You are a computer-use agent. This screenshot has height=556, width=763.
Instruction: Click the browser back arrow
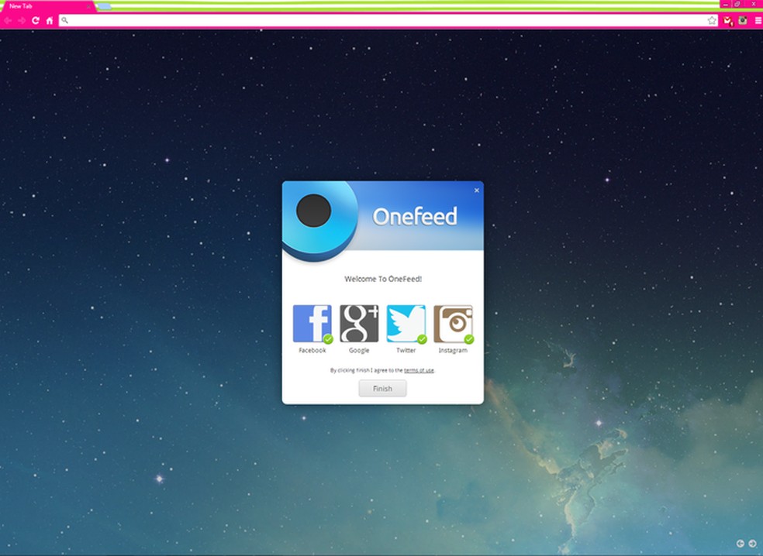click(x=9, y=20)
